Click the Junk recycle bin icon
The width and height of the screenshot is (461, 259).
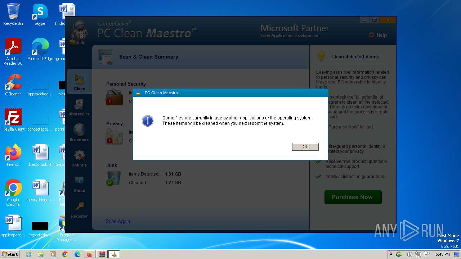114,178
